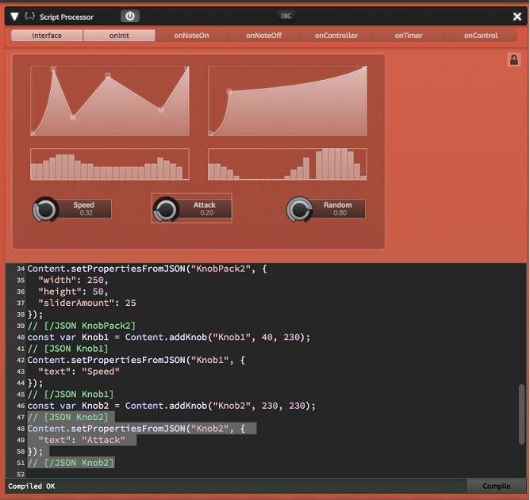Toggle the Script Processor power button
Image resolution: width=530 pixels, height=500 pixels.
130,16
